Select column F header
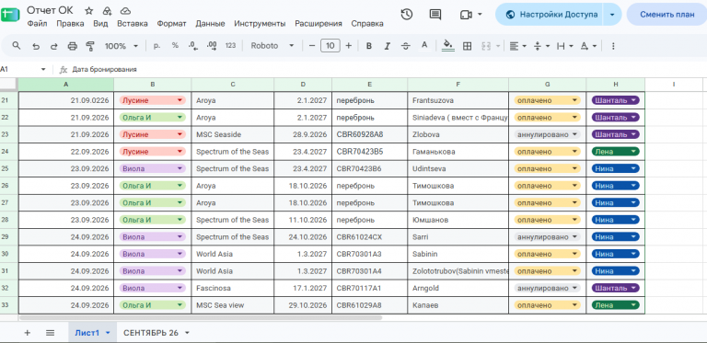Screen dimensions: 707x343 (x=458, y=85)
